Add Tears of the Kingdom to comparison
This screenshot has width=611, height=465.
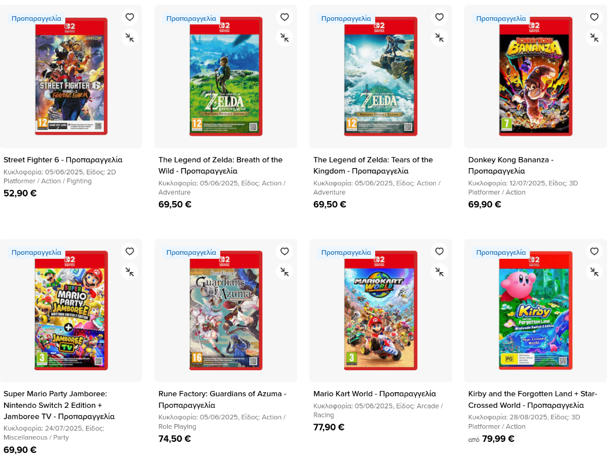click(439, 38)
